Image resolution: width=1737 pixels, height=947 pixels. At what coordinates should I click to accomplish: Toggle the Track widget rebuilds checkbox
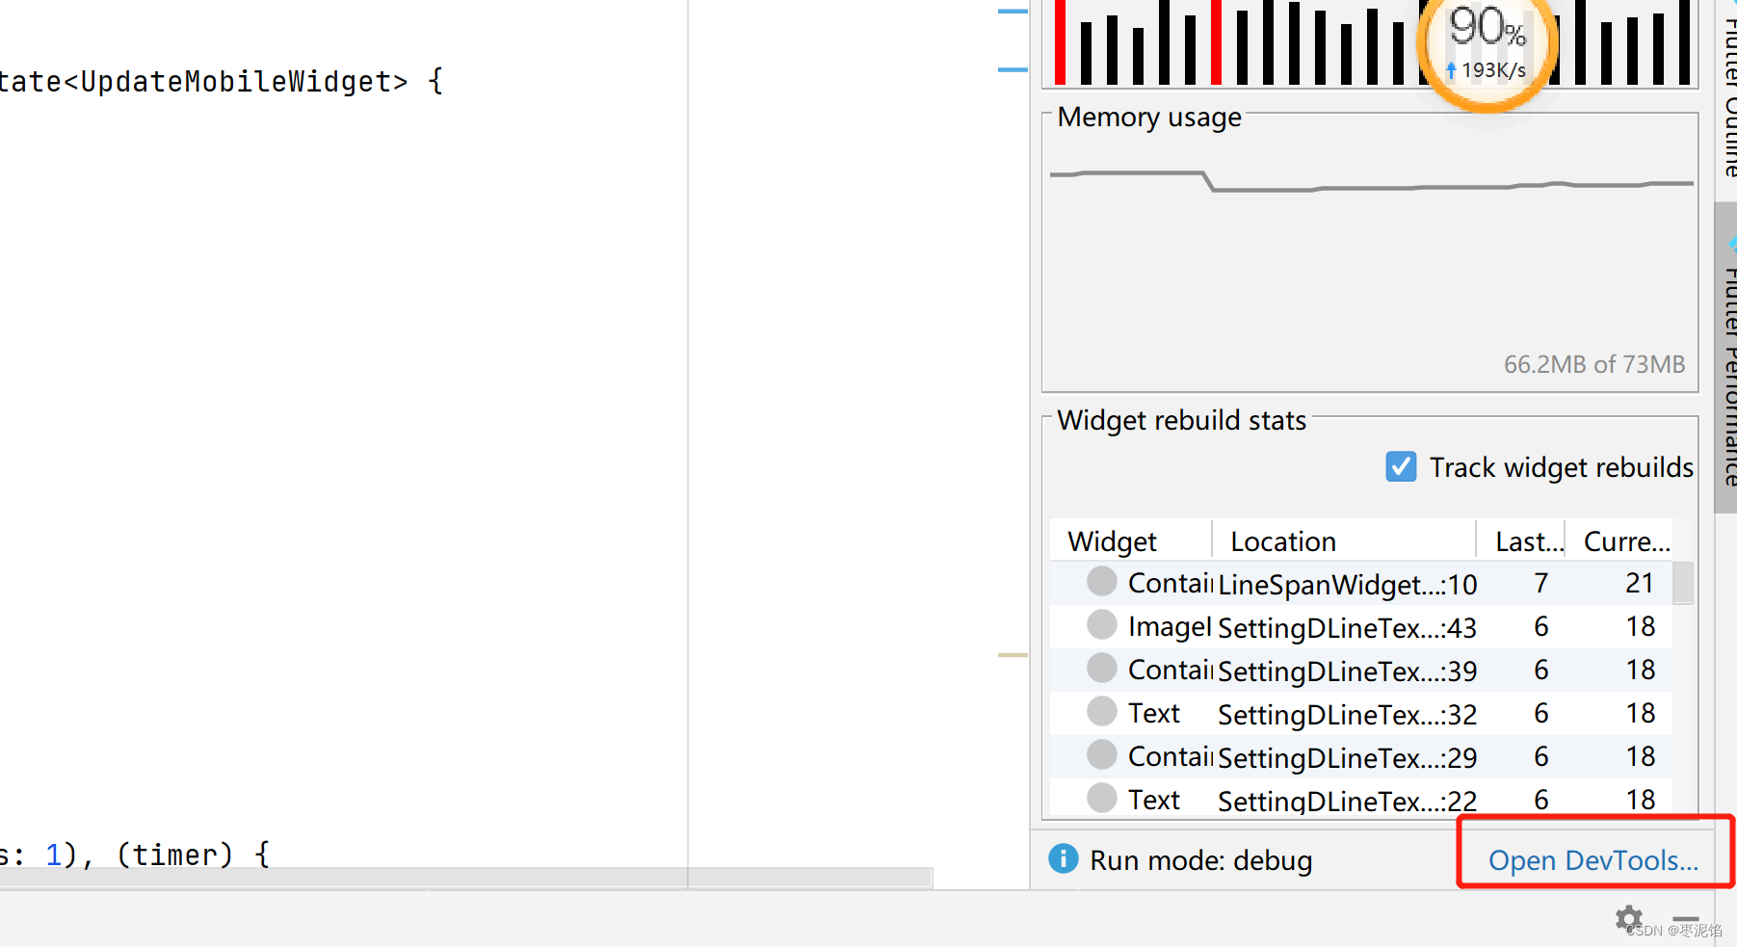1401,466
